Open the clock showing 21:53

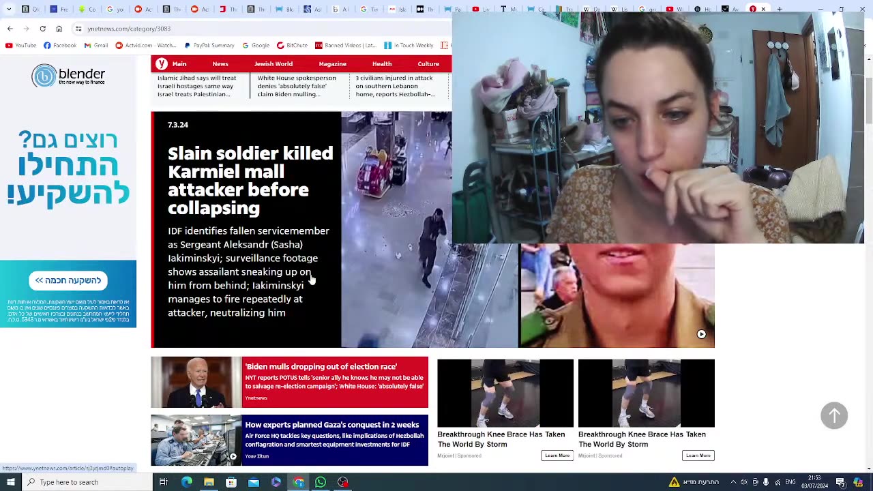point(814,482)
